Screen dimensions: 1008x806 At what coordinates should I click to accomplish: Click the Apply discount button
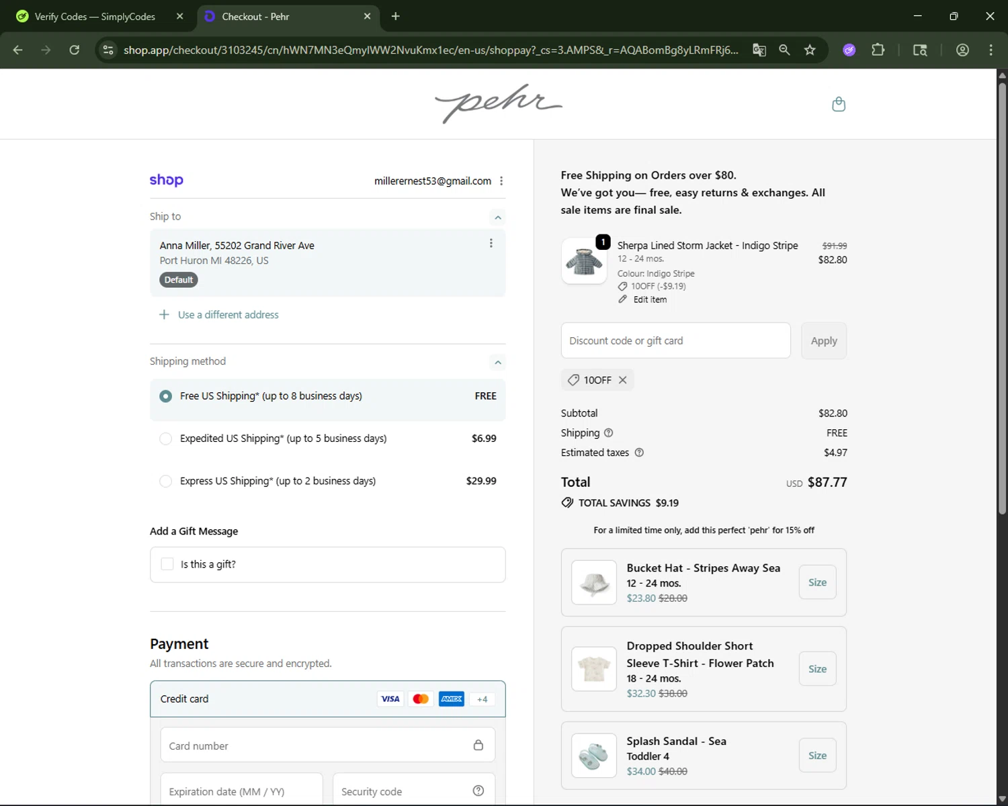point(824,341)
